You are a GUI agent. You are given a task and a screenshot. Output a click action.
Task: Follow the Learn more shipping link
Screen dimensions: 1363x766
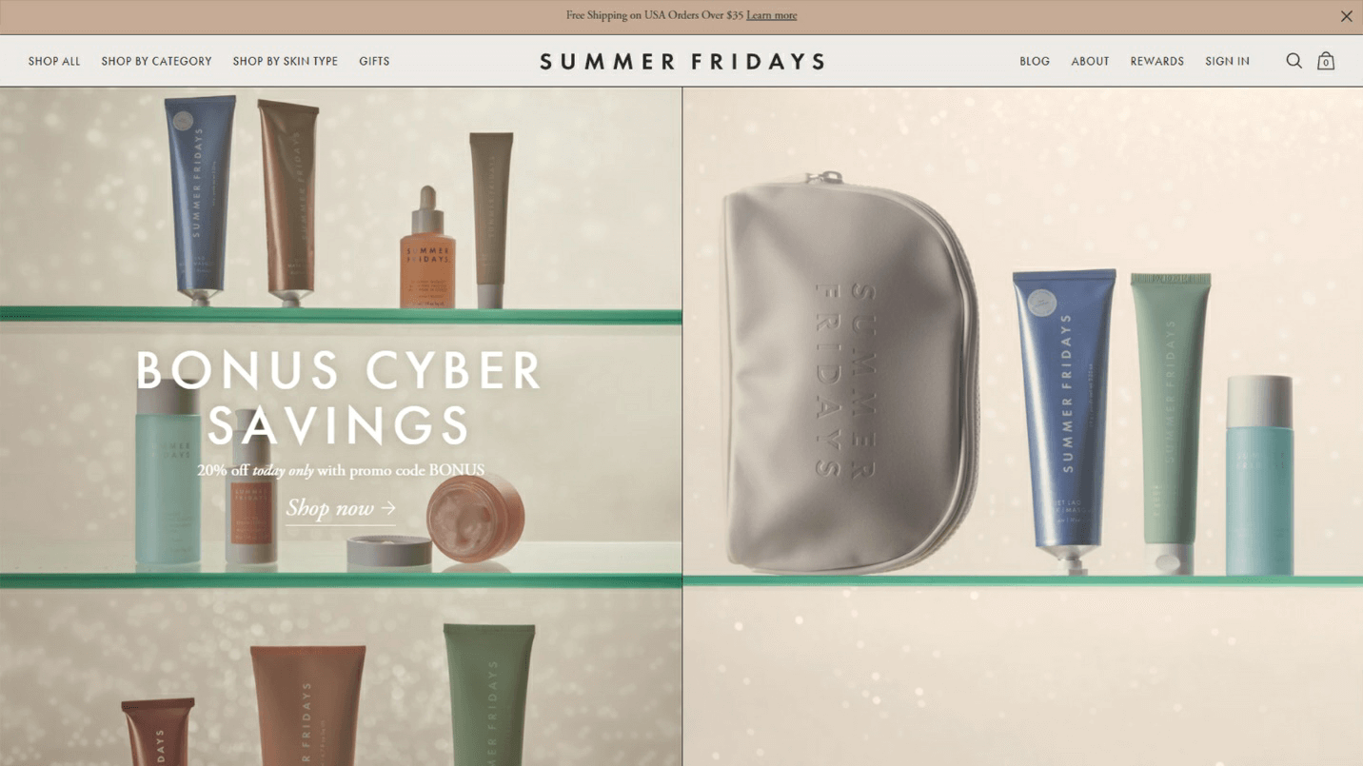pyautogui.click(x=771, y=15)
